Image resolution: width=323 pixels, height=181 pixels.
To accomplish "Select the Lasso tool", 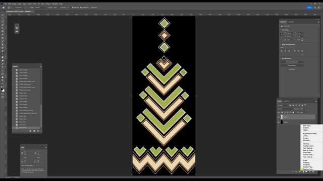I will [x=3, y=22].
